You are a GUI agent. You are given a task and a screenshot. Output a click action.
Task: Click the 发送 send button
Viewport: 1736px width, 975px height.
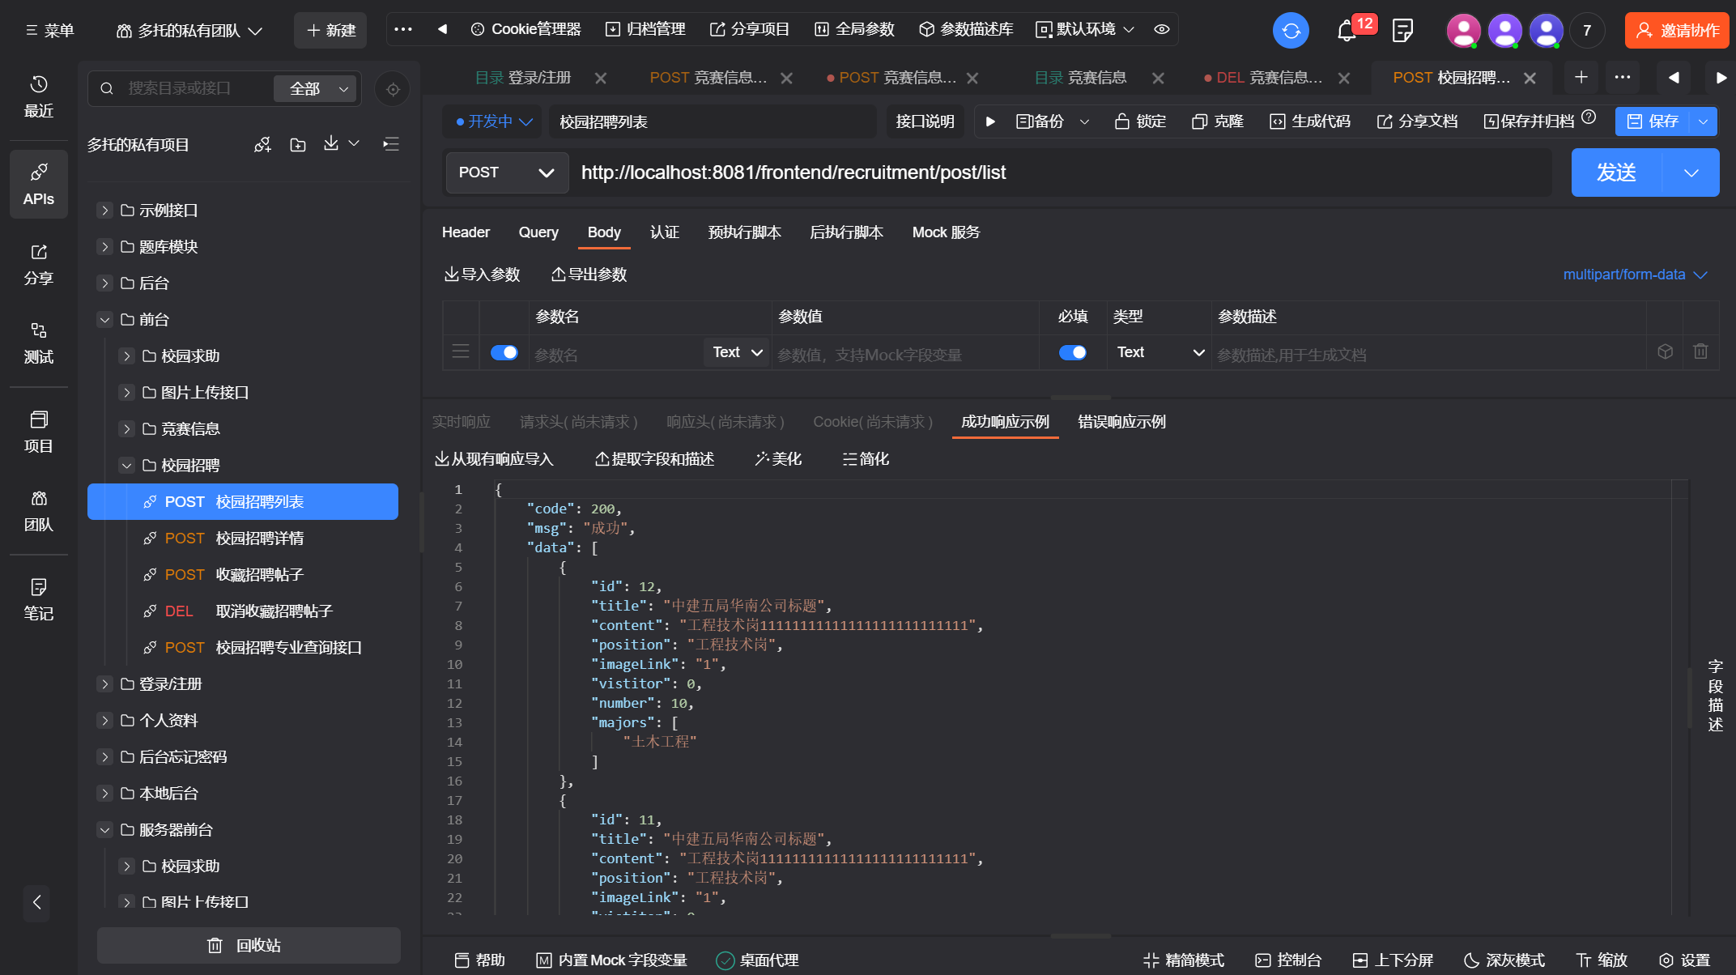click(1616, 172)
